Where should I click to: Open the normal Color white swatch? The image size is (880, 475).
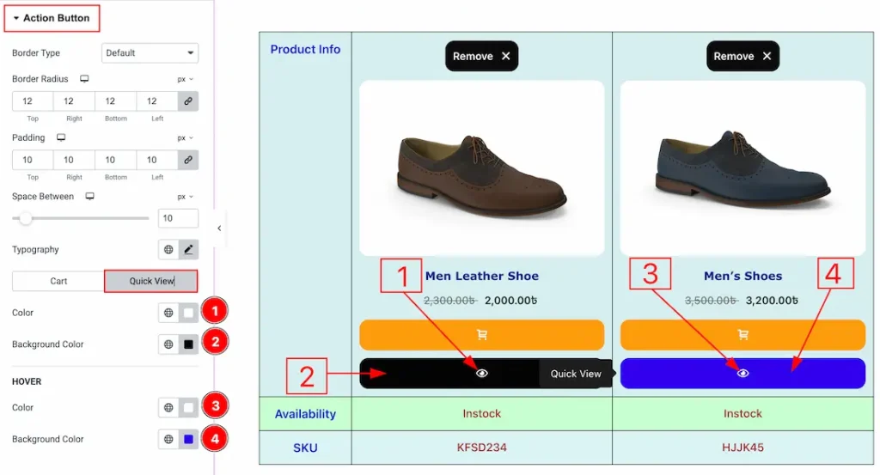pyautogui.click(x=188, y=313)
